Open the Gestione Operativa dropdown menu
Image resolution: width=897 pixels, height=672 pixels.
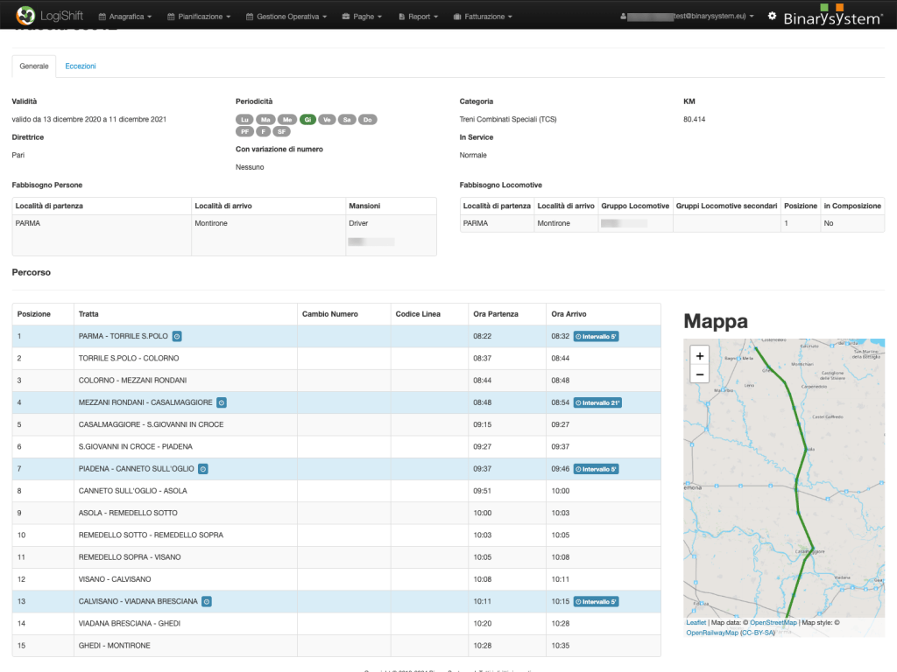coord(286,17)
